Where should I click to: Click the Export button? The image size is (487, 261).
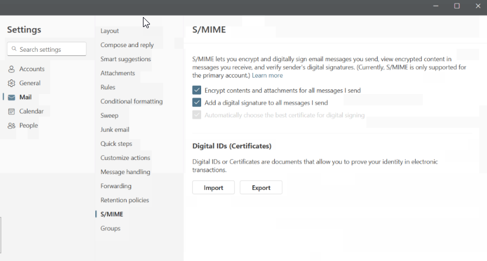pyautogui.click(x=261, y=188)
